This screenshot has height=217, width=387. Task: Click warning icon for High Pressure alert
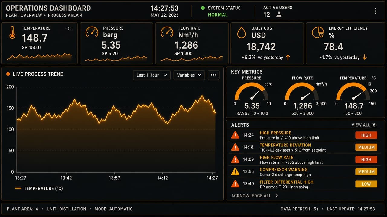coord(235,135)
